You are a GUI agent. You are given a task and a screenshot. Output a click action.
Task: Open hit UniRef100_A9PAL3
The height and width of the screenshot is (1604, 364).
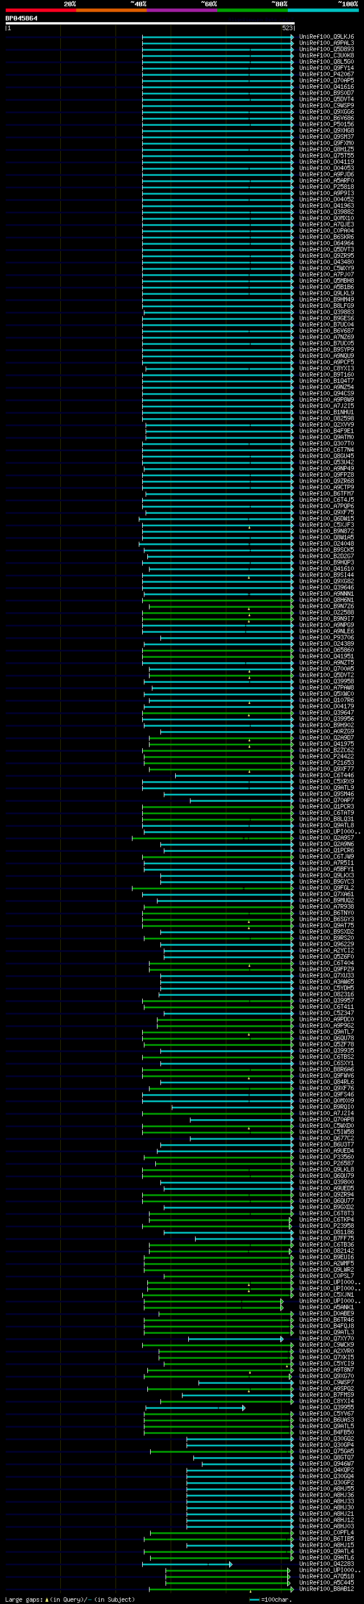(326, 43)
